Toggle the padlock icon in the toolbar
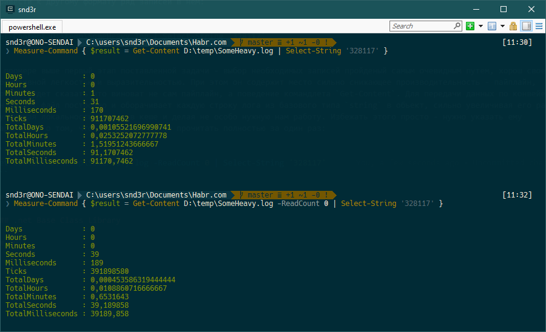 513,26
